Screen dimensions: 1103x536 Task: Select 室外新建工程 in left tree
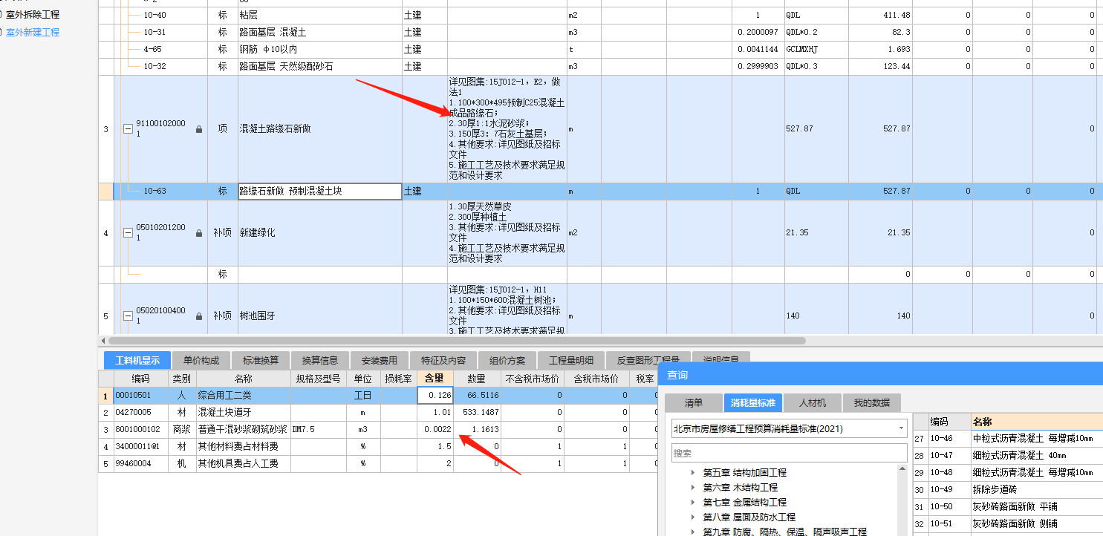pyautogui.click(x=32, y=33)
